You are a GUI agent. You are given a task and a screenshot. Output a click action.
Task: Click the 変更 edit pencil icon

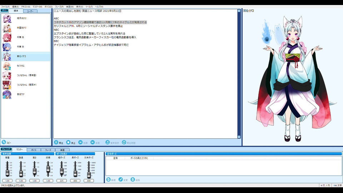tap(120, 179)
